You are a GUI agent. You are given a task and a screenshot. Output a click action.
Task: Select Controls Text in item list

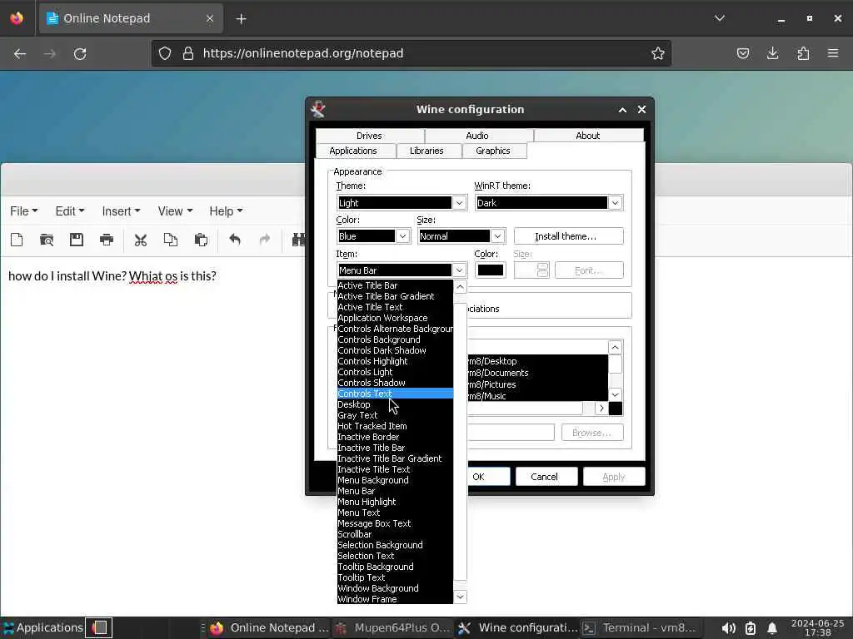pyautogui.click(x=395, y=394)
